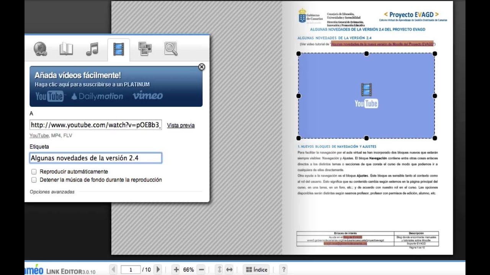The image size is (490, 275).
Task: Expand 'Opciones avanzadas'
Action: (x=52, y=192)
